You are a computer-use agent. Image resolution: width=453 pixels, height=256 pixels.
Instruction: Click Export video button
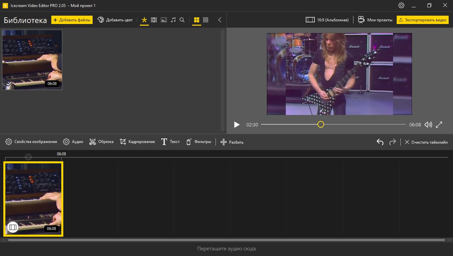tap(422, 20)
